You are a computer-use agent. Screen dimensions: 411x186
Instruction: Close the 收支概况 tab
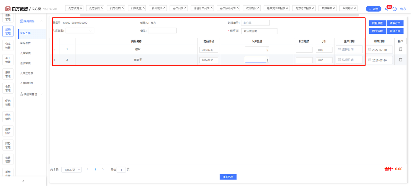point(258,8)
